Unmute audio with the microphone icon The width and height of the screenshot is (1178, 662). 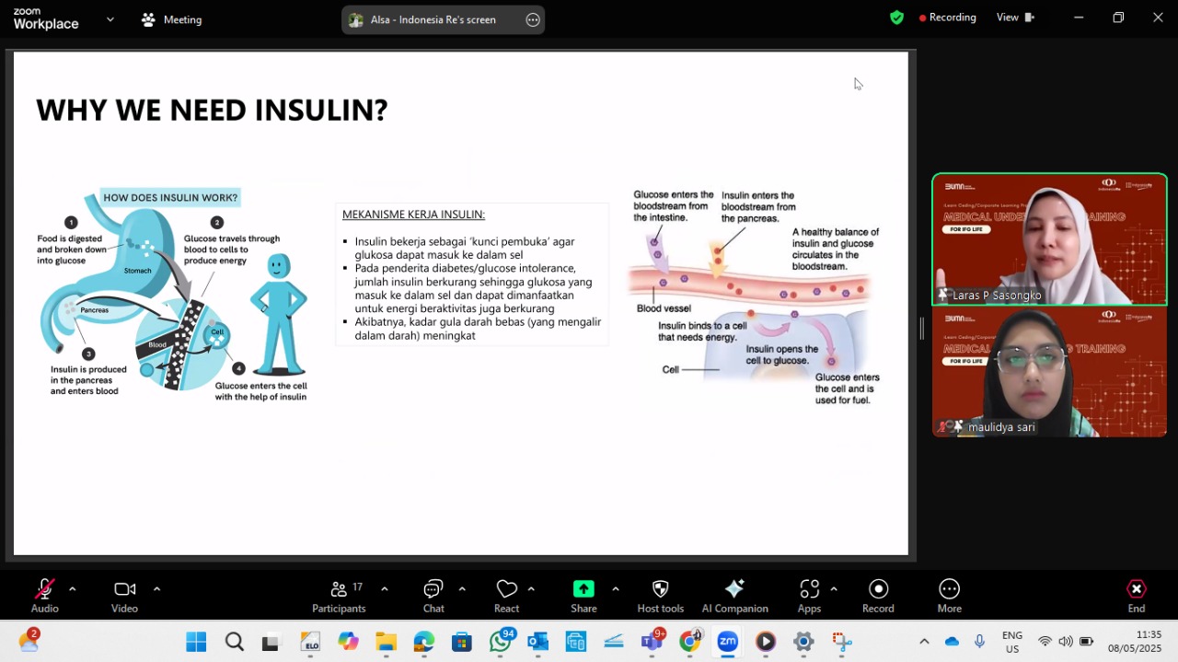(x=44, y=596)
